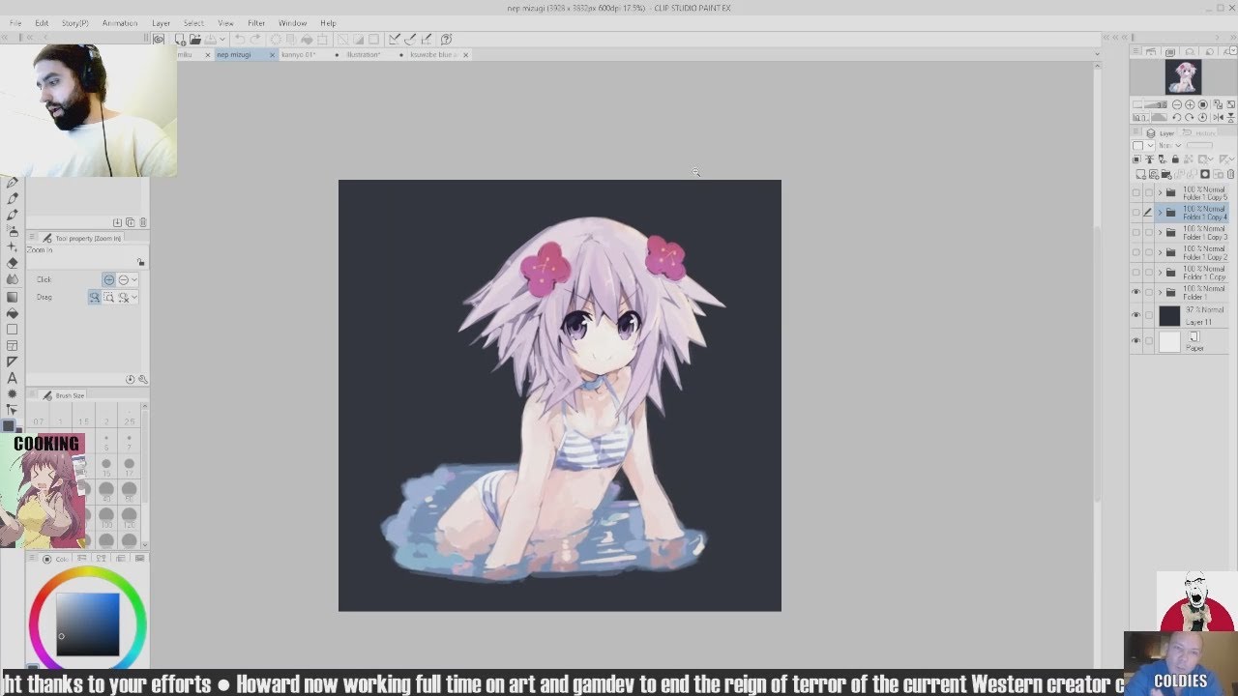Select Zoom in option for Click
The image size is (1238, 696).
click(109, 279)
